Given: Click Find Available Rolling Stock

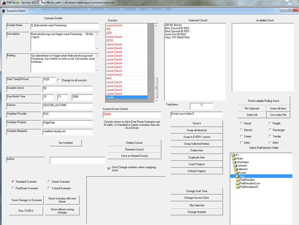Looking at the screenshot, I should pos(263,101).
